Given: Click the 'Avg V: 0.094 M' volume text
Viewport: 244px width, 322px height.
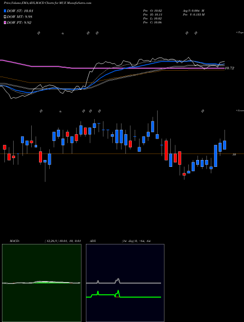Looking at the screenshot, I should (193, 11).
